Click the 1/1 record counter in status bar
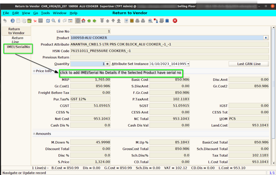 point(272,173)
